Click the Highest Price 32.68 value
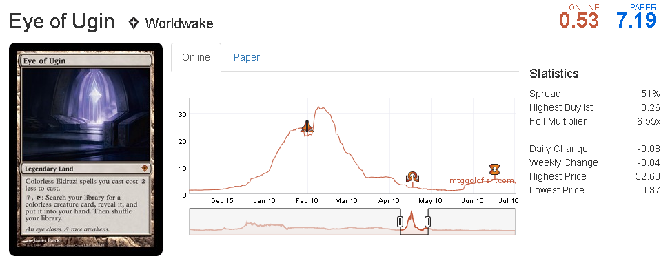The height and width of the screenshot is (263, 670). tap(648, 176)
